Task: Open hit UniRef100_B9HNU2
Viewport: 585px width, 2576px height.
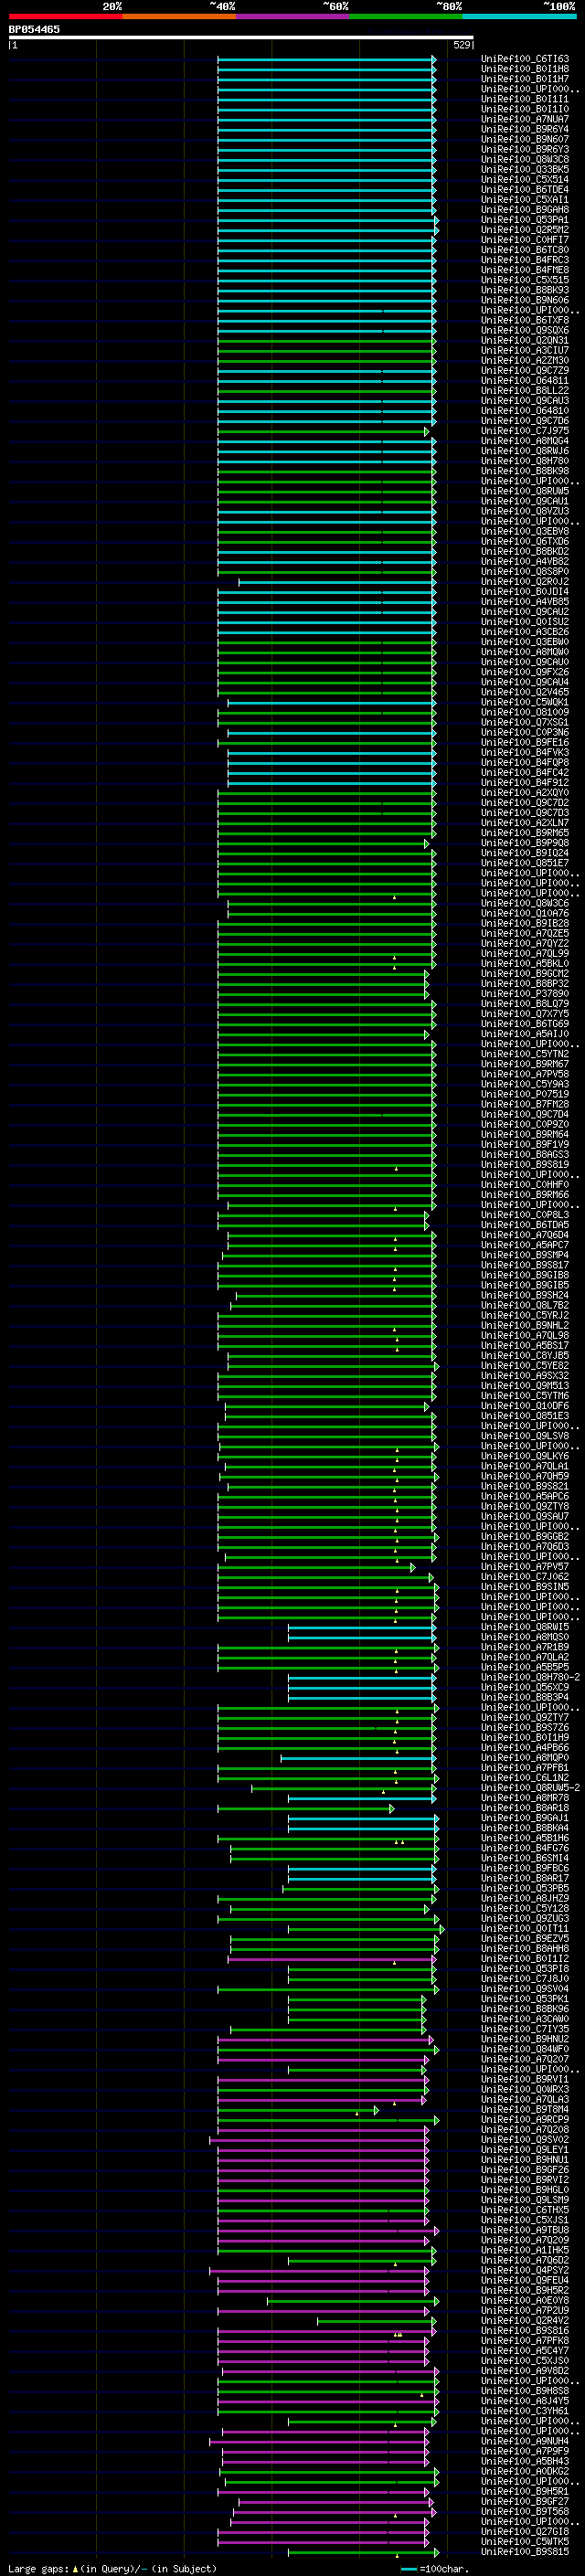Action: pyautogui.click(x=525, y=2038)
